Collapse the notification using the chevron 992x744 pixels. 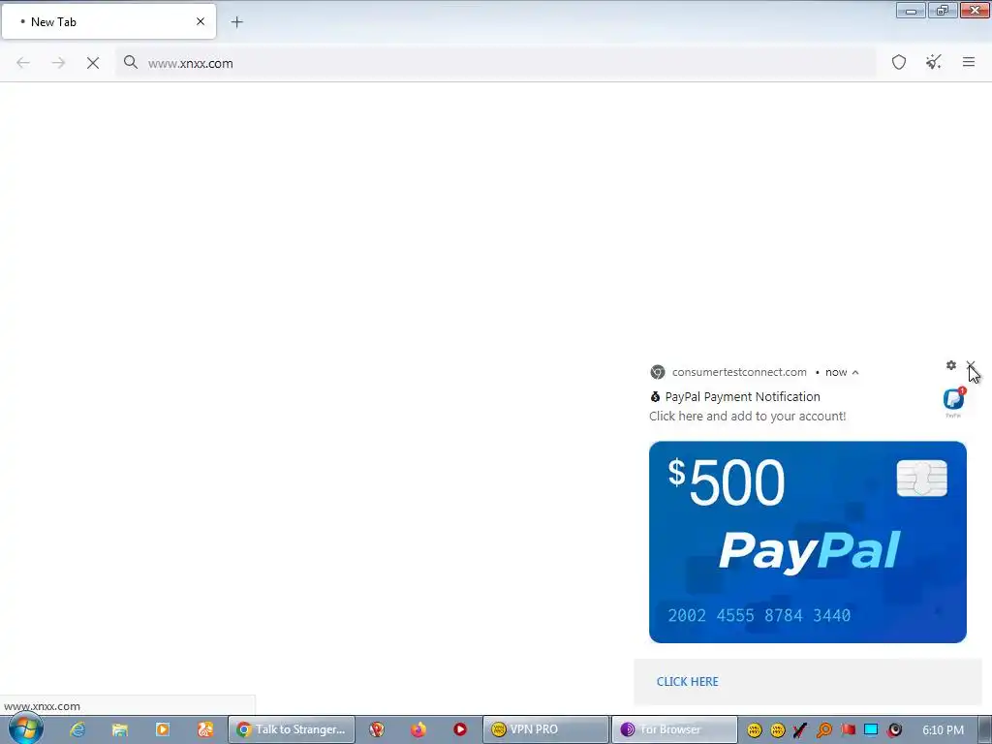[855, 373]
